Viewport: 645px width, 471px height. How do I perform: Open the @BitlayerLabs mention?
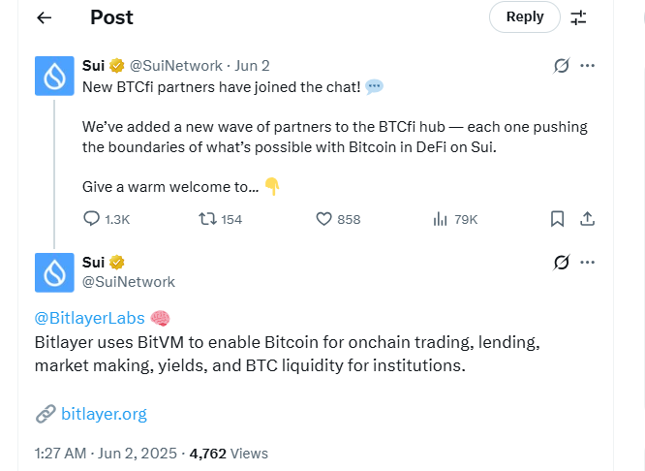(89, 318)
